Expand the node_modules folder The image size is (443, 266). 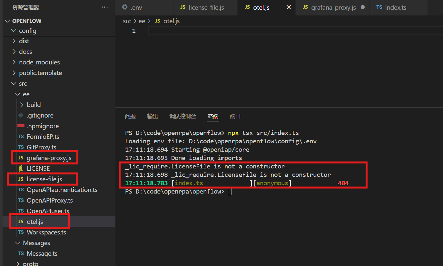14,62
